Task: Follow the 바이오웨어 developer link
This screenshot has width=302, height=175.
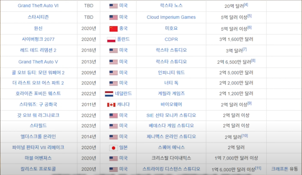Action: (171, 105)
